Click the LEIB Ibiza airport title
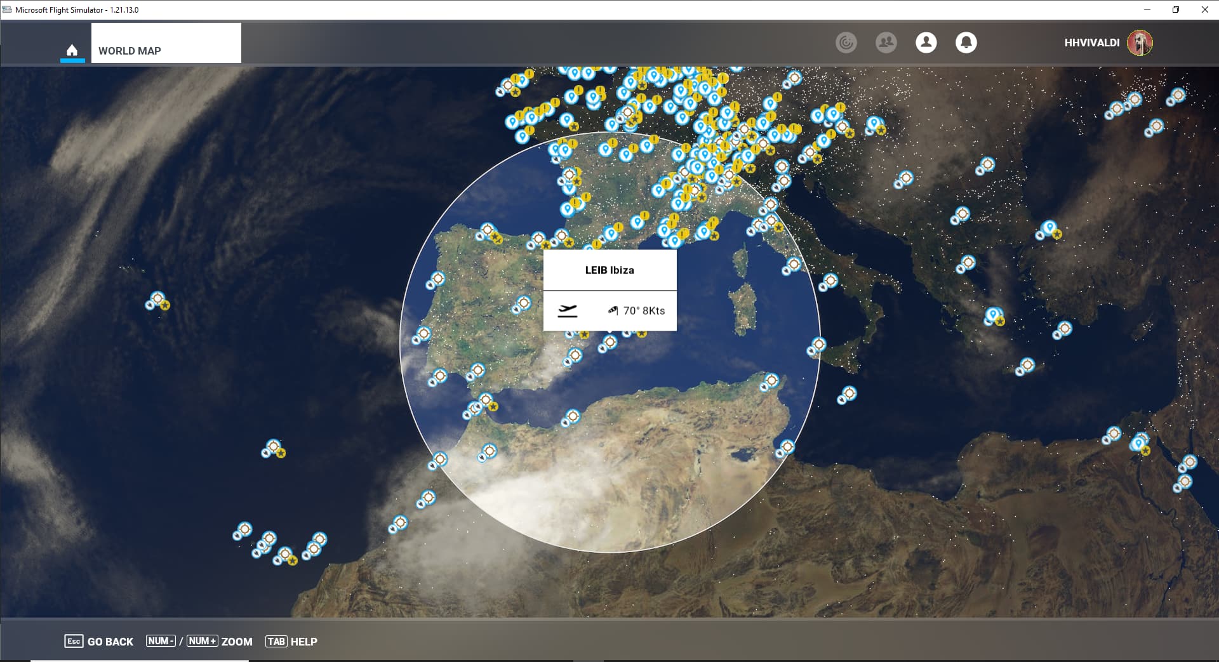The image size is (1219, 662). point(609,270)
